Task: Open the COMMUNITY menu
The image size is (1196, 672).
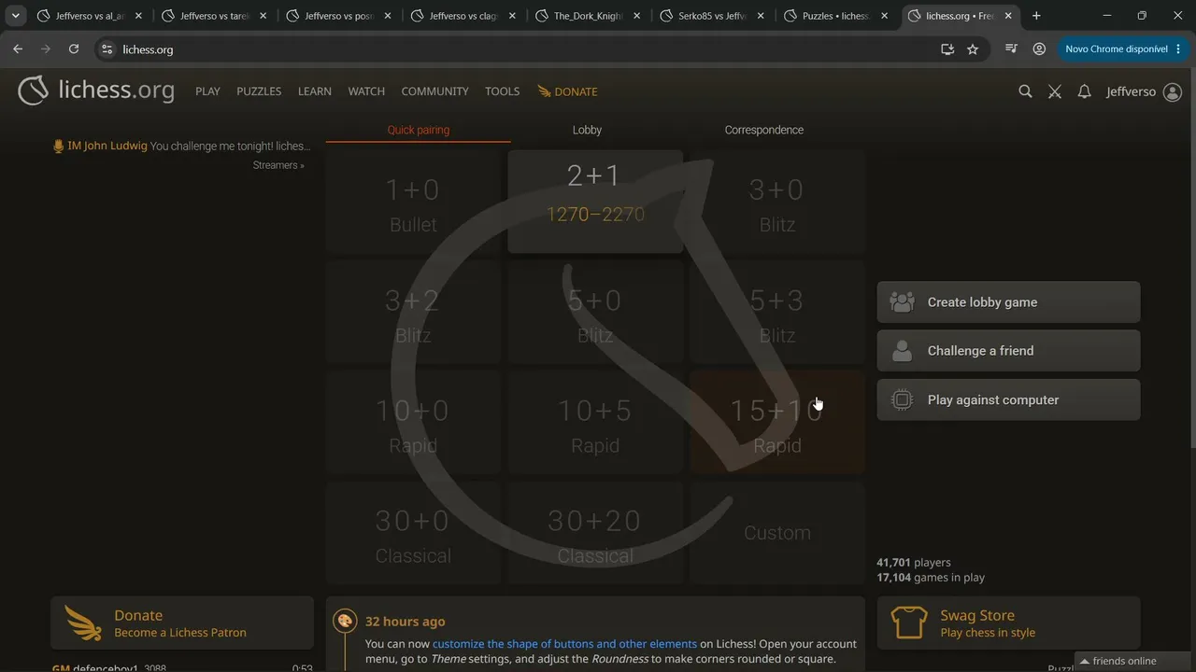Action: [434, 91]
